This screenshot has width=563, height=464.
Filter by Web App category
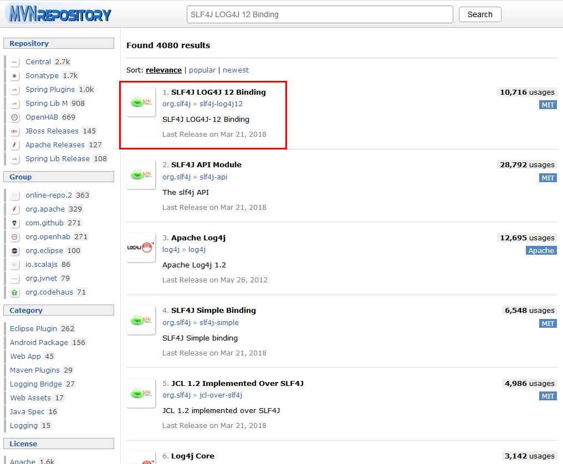click(x=25, y=357)
